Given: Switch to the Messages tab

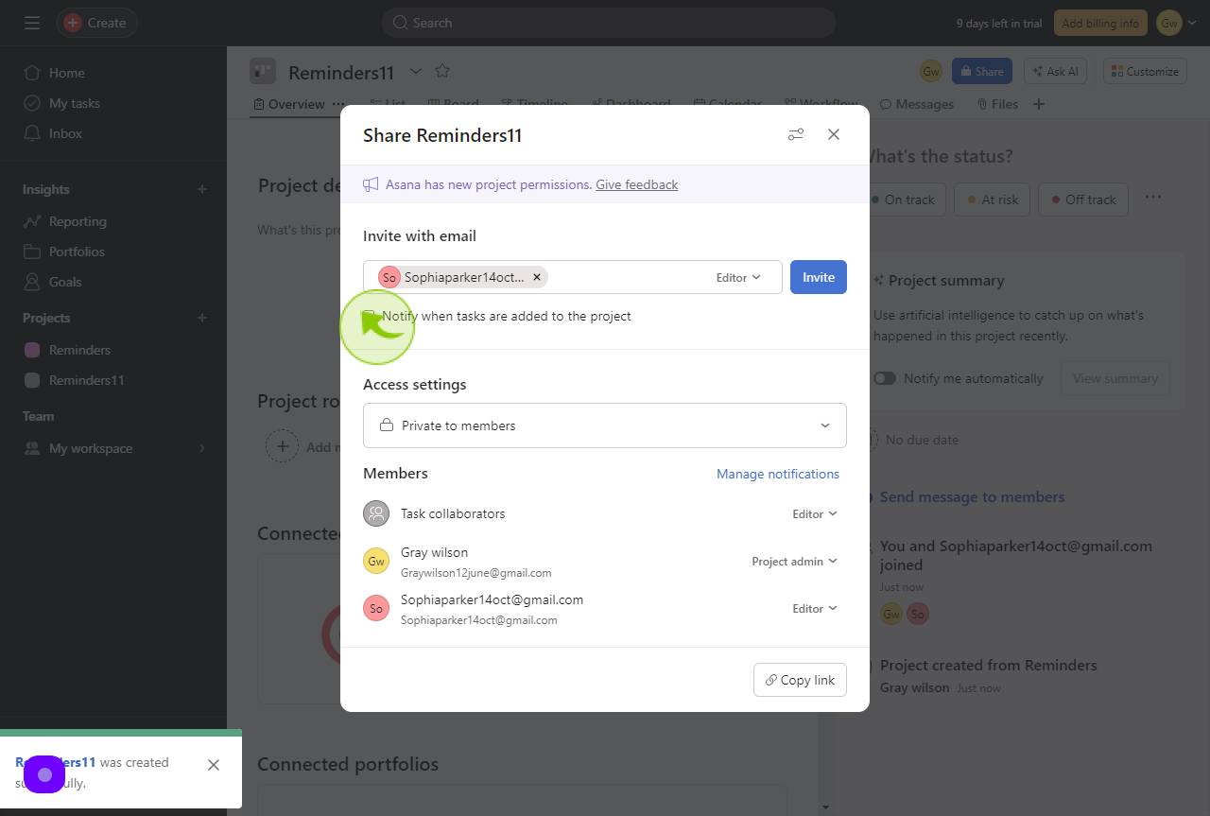Looking at the screenshot, I should [916, 104].
